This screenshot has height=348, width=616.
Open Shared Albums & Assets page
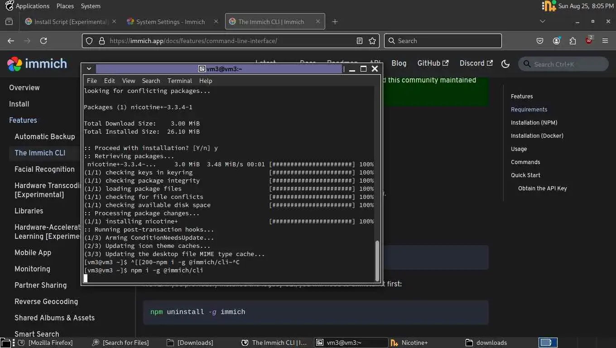pyautogui.click(x=54, y=318)
